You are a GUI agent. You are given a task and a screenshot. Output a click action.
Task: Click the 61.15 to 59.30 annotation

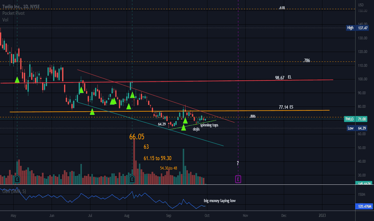pyautogui.click(x=157, y=158)
